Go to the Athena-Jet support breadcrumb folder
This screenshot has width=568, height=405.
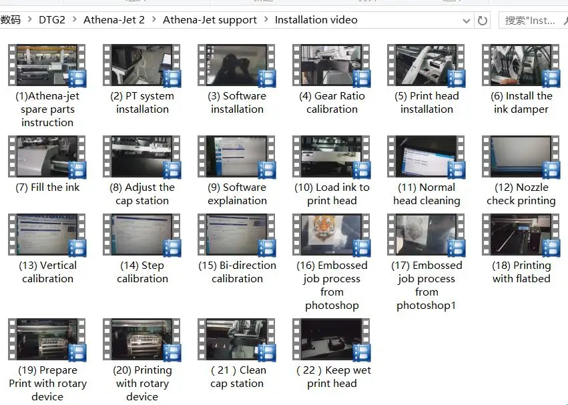click(210, 19)
